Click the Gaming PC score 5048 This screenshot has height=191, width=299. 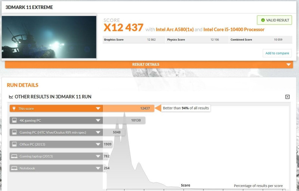click(x=117, y=132)
